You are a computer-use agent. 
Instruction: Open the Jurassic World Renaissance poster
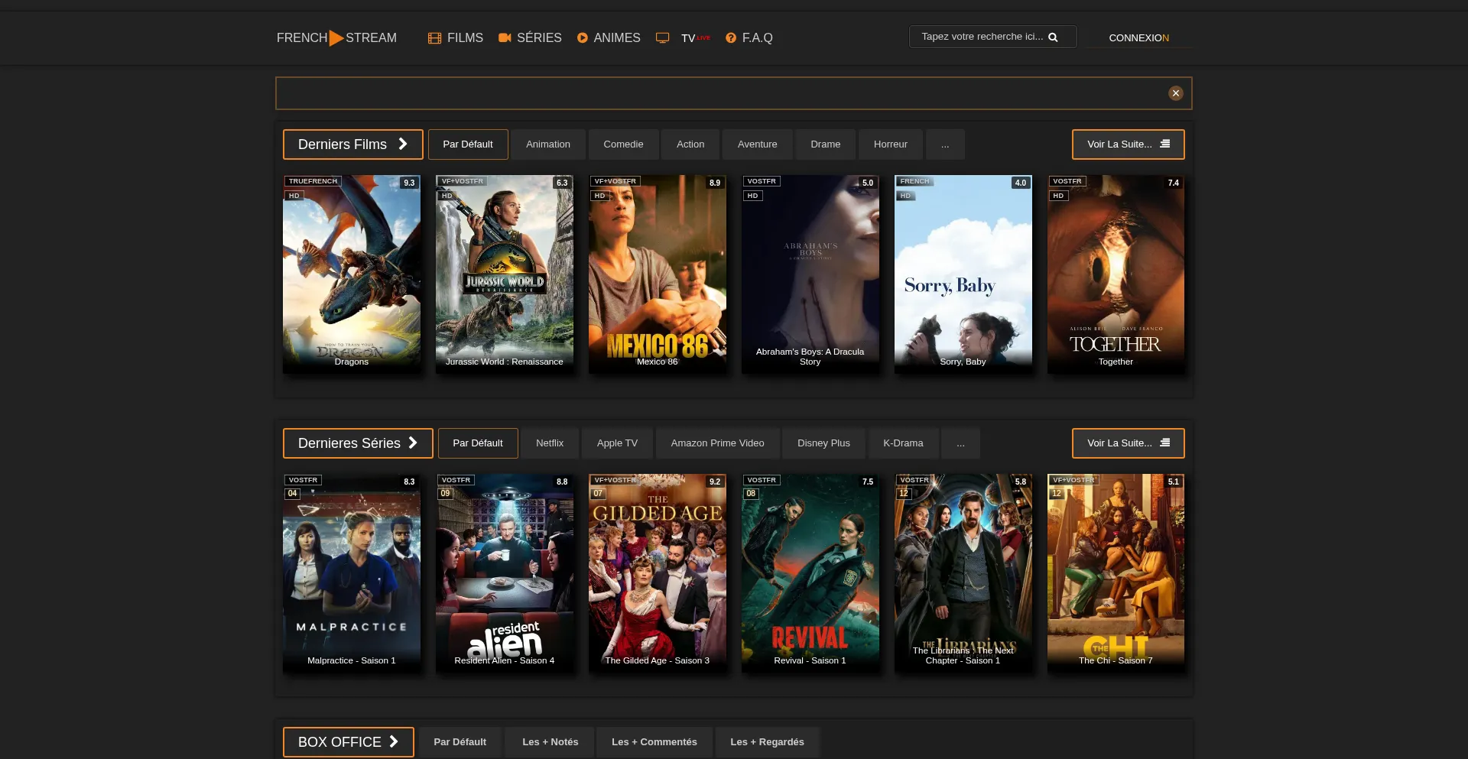[x=505, y=274]
